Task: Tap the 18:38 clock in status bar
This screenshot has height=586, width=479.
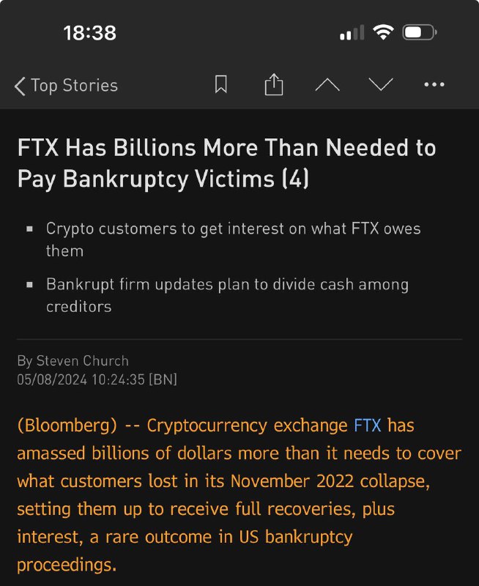Action: (x=89, y=33)
